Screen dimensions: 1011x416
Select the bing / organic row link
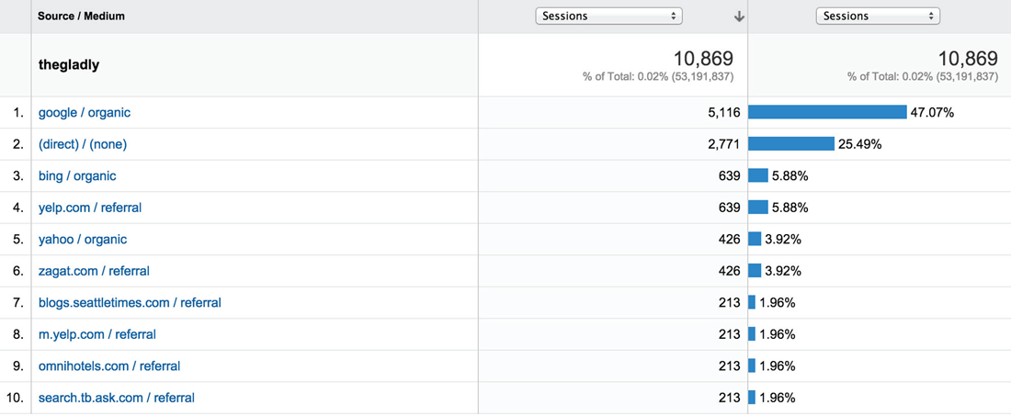coord(77,175)
